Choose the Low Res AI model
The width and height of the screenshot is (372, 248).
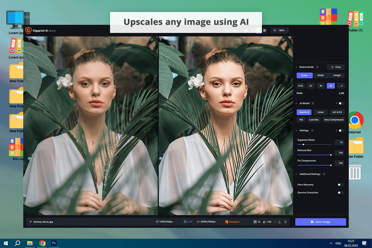314,120
